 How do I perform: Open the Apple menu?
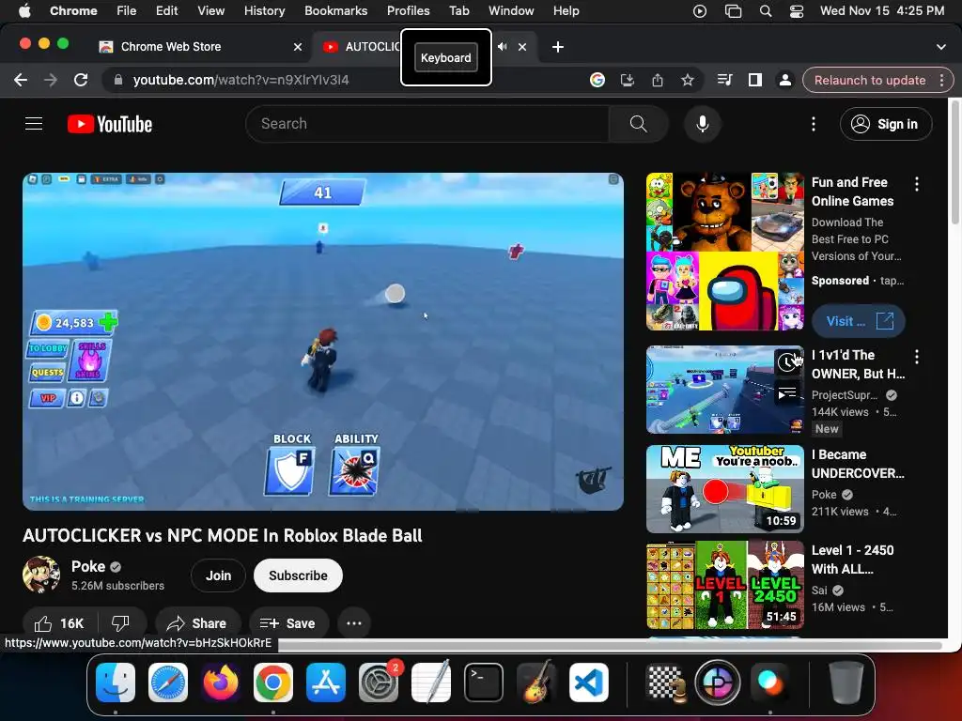[x=24, y=10]
